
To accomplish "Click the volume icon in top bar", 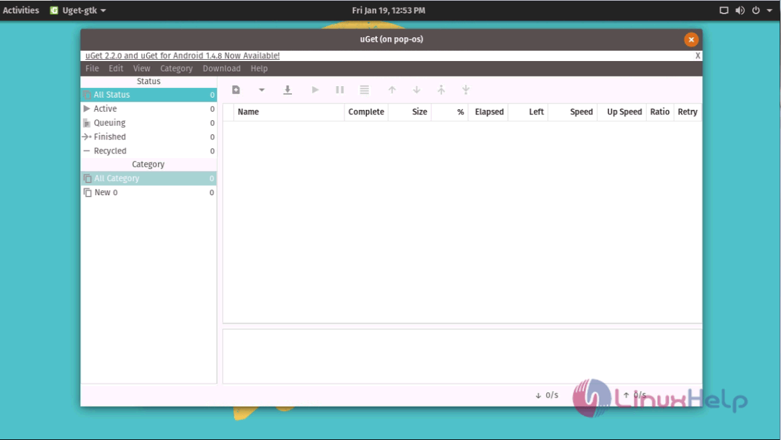I will pos(740,10).
